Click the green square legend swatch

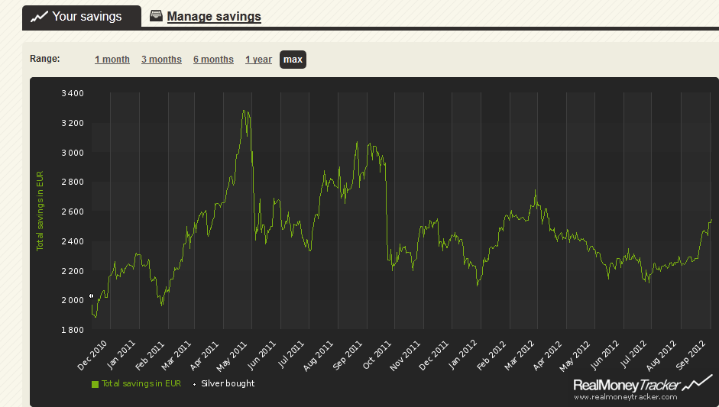pos(96,384)
